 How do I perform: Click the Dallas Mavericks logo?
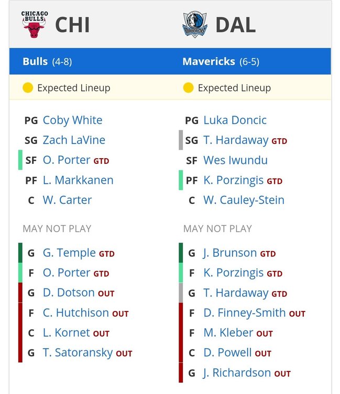pos(195,25)
